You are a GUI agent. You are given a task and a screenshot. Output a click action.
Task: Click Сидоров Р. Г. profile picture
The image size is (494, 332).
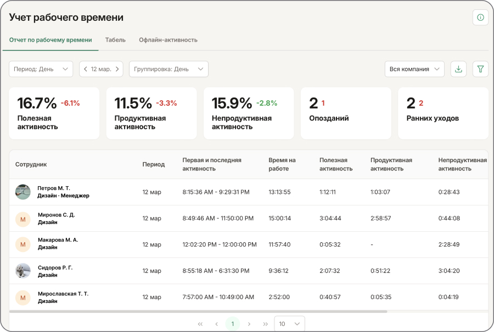[23, 271]
